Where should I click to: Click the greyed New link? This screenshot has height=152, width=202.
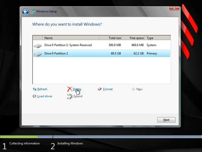click(139, 89)
